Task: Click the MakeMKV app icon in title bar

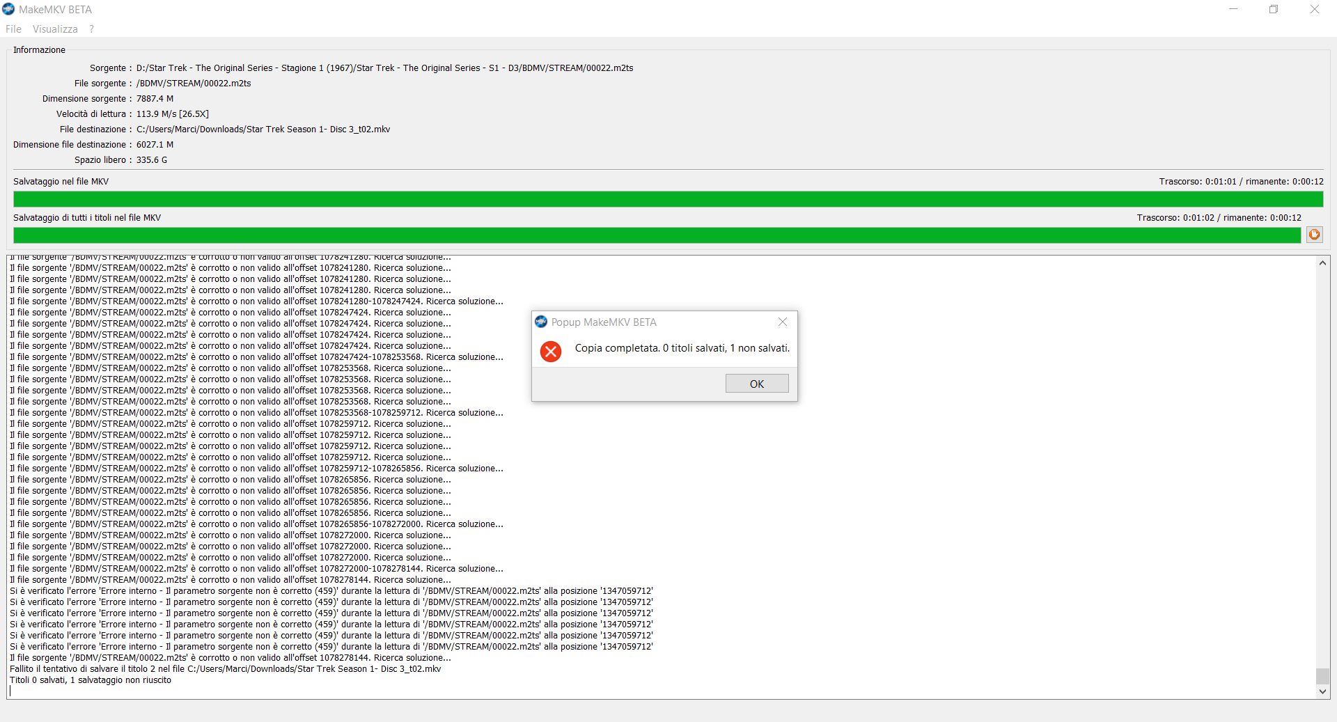Action: pos(8,9)
